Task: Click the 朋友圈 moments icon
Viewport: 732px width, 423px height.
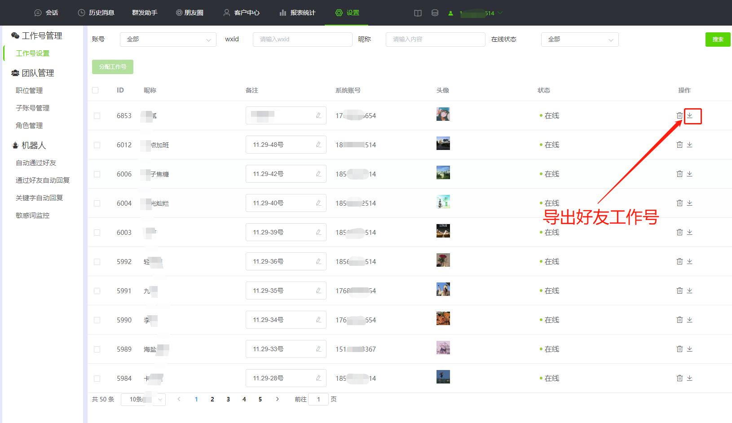Action: 178,13
